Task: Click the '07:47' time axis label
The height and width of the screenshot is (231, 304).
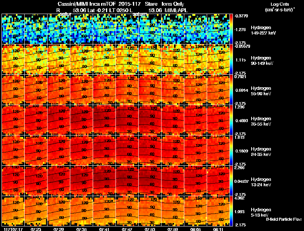Action: click(x=127, y=229)
